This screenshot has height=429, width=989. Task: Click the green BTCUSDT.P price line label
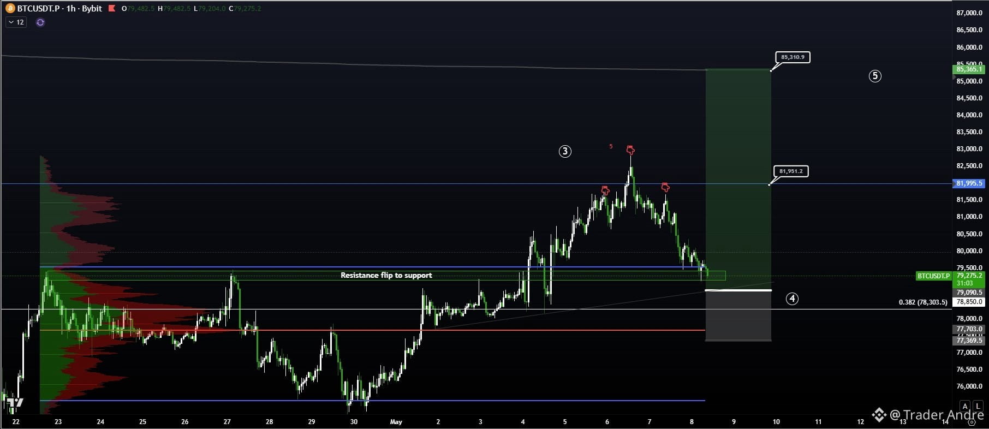(x=933, y=276)
